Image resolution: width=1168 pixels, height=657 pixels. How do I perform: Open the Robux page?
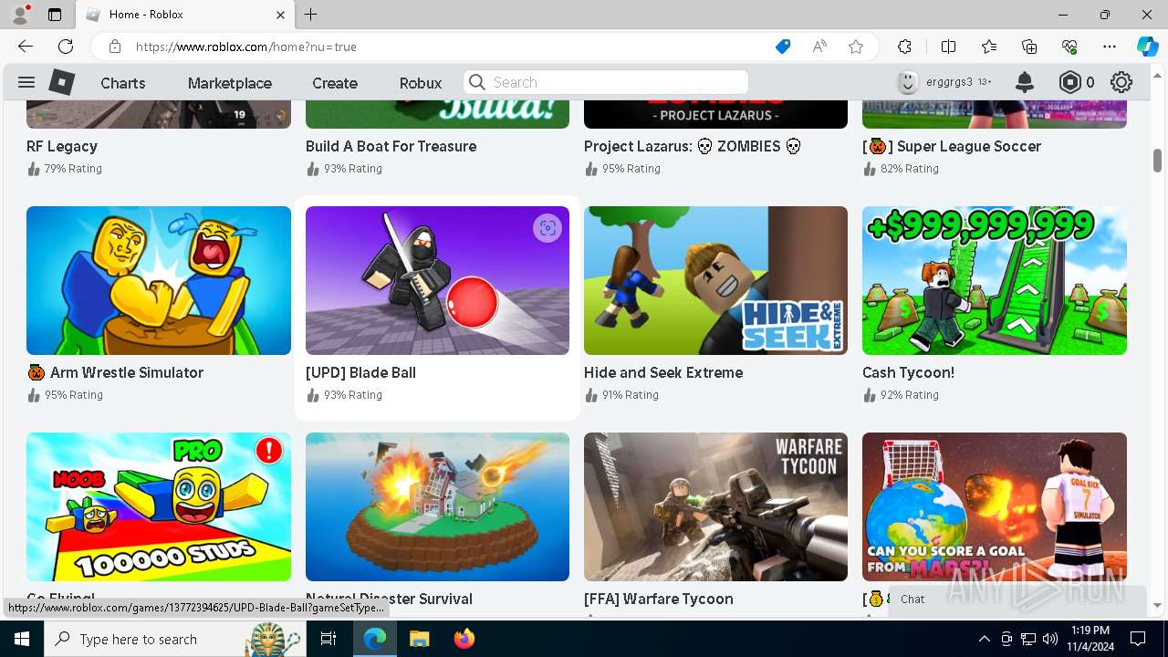tap(421, 83)
